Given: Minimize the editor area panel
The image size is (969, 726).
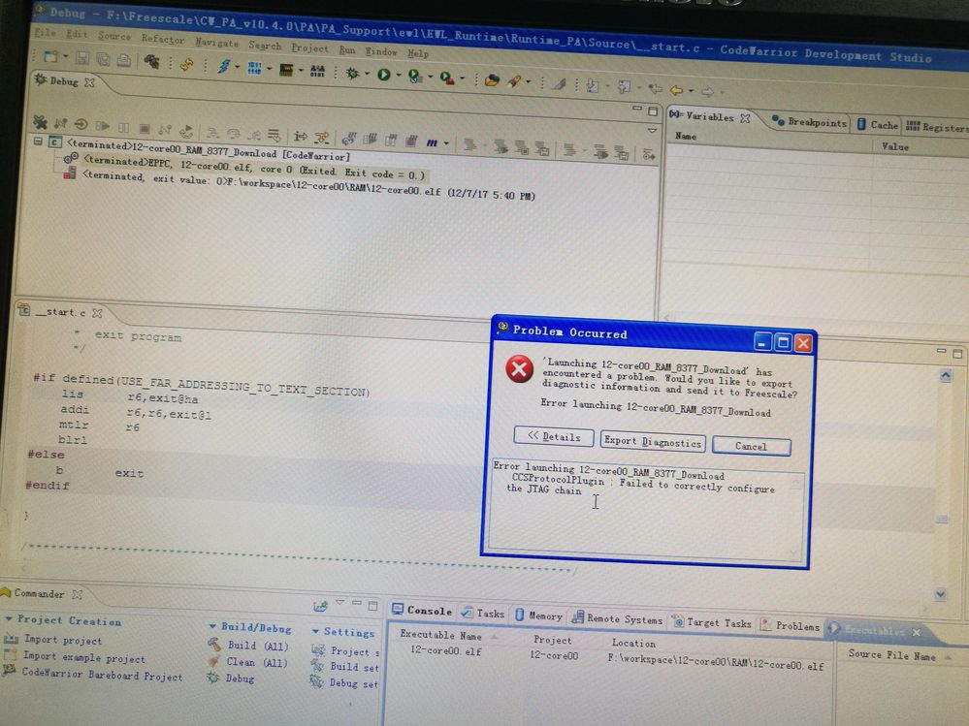Looking at the screenshot, I should [941, 351].
